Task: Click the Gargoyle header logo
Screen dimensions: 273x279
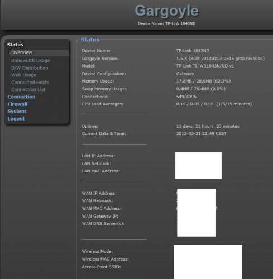Action: tap(166, 11)
